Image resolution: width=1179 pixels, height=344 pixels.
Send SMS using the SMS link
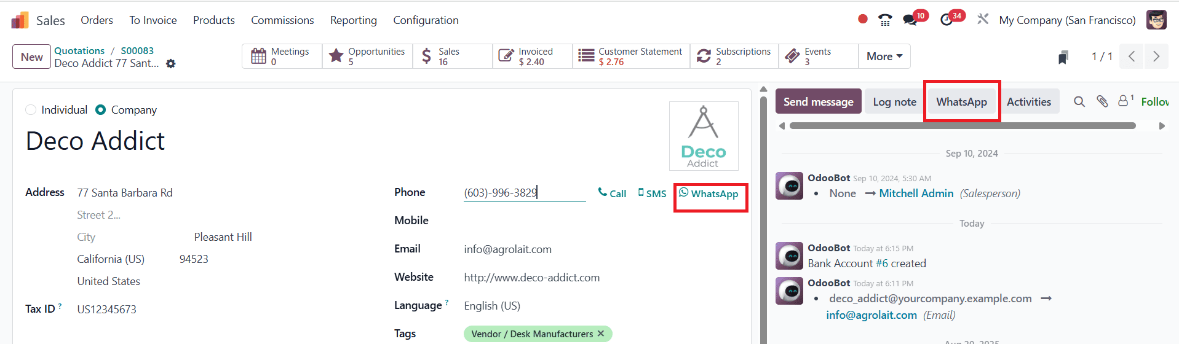[x=652, y=193]
